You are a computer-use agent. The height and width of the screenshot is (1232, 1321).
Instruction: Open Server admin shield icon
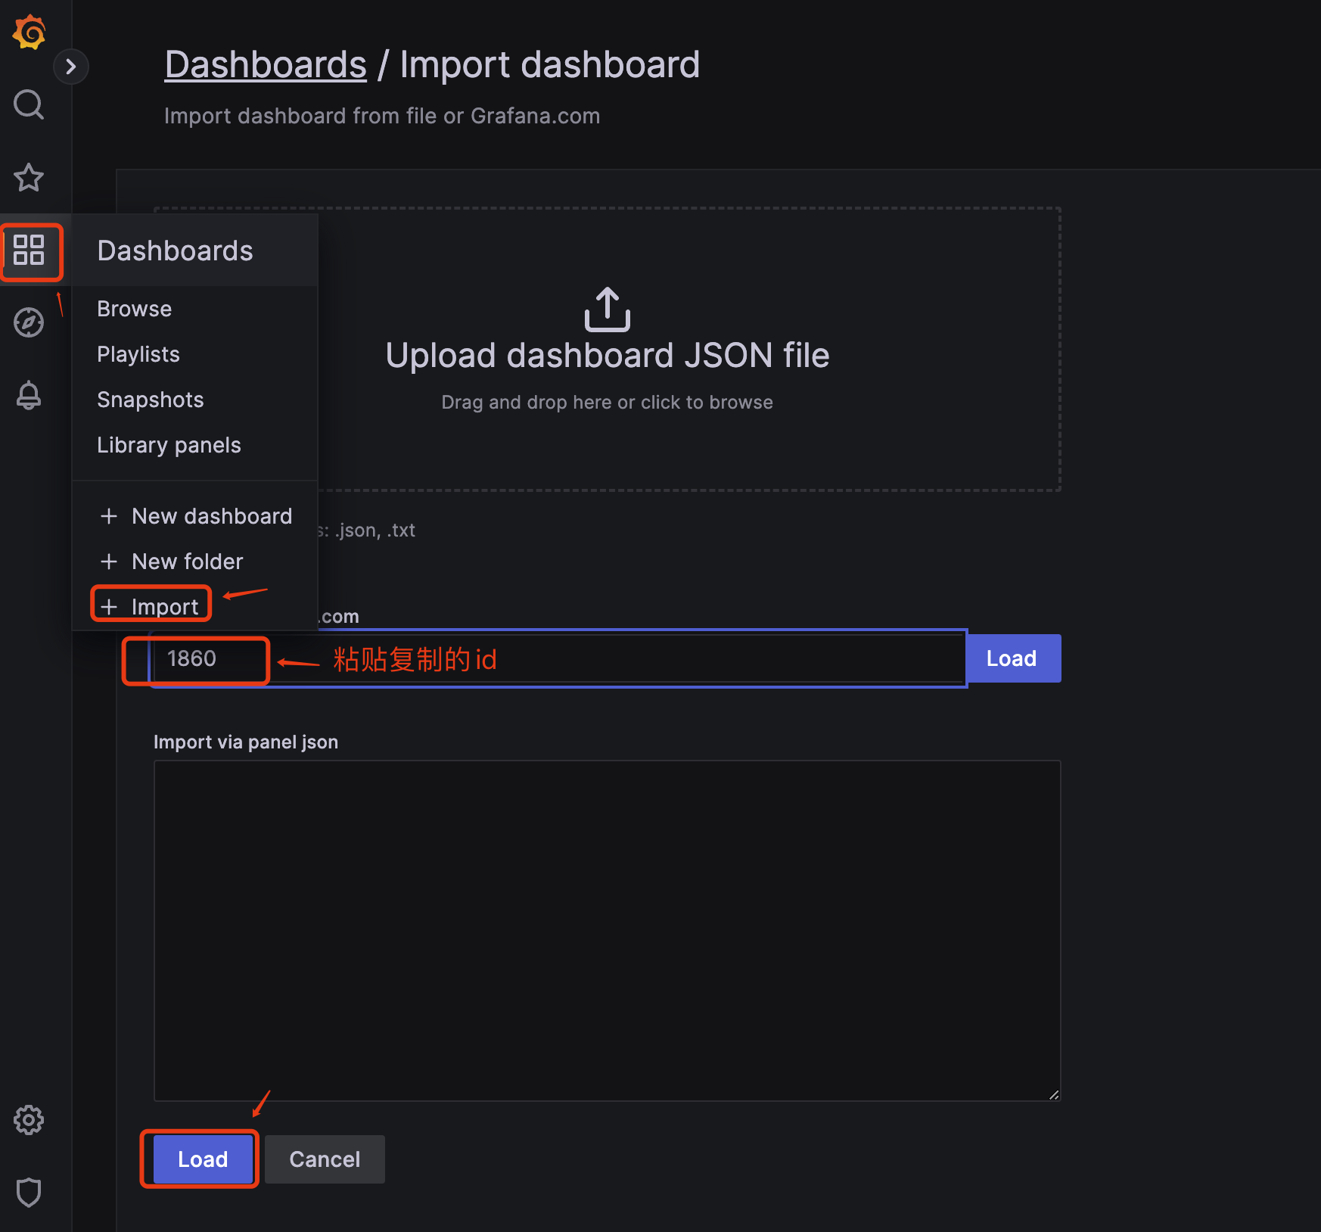pyautogui.click(x=29, y=1193)
